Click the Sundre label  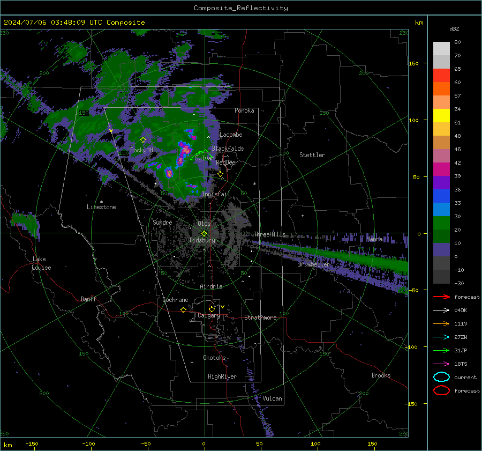click(162, 222)
